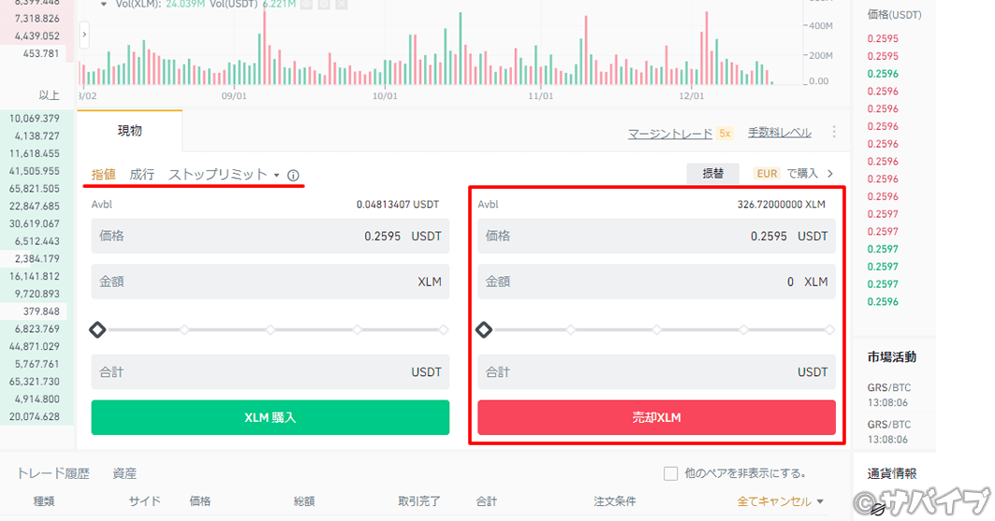Click the sell-side 合計 USDT input field
The image size is (995, 521).
[x=656, y=372]
